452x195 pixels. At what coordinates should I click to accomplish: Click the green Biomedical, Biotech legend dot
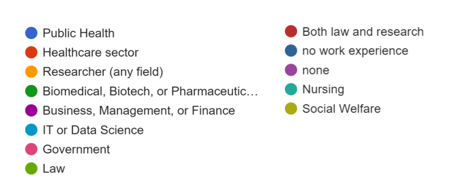tap(31, 91)
